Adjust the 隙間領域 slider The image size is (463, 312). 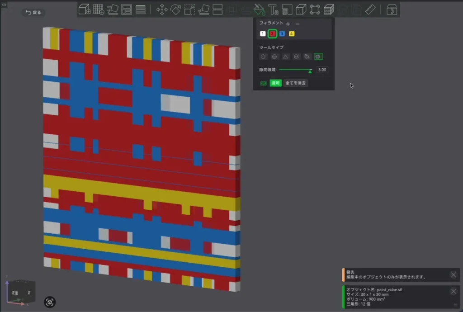[x=295, y=70]
